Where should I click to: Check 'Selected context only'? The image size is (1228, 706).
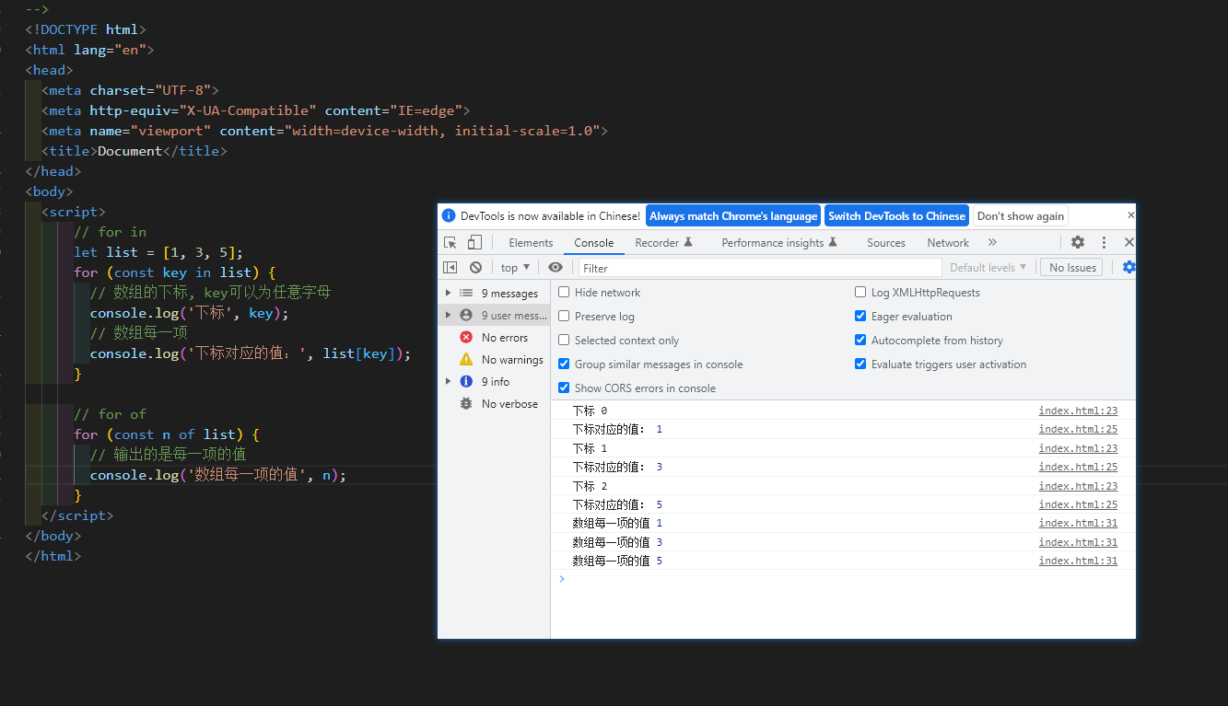[564, 341]
